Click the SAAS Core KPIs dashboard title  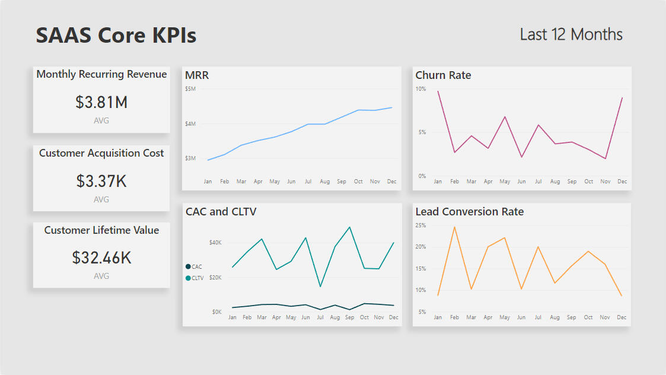[x=116, y=36]
